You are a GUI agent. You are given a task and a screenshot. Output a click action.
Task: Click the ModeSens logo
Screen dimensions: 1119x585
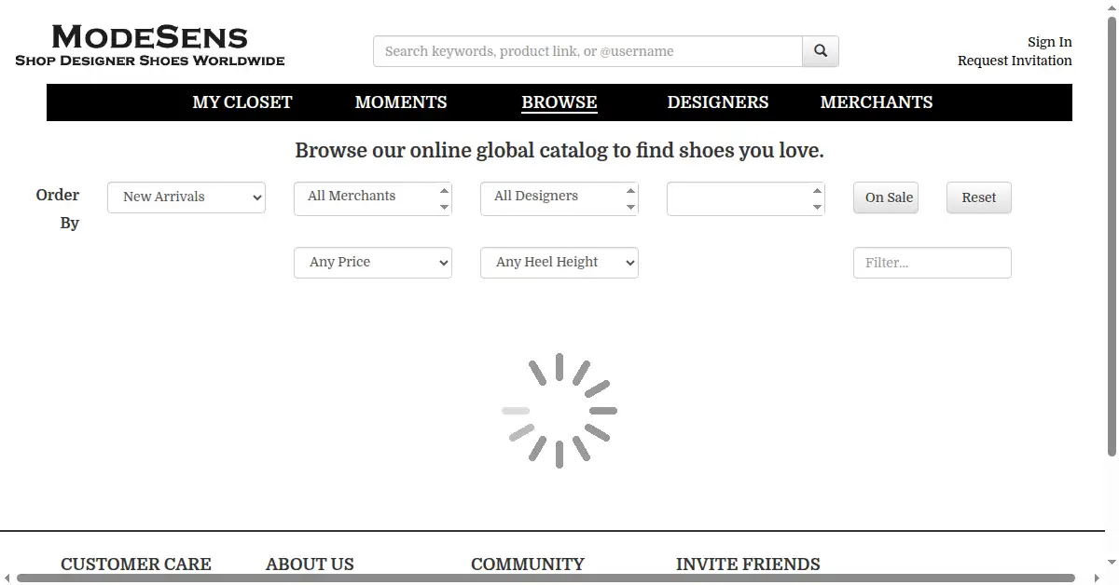point(150,46)
